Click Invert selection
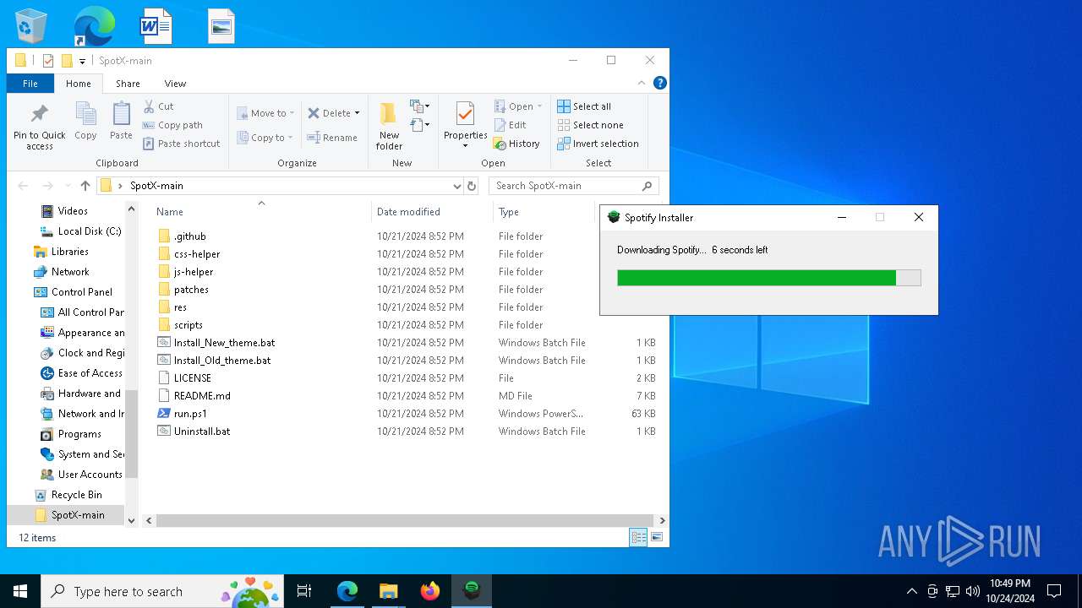This screenshot has width=1082, height=608. pos(598,144)
